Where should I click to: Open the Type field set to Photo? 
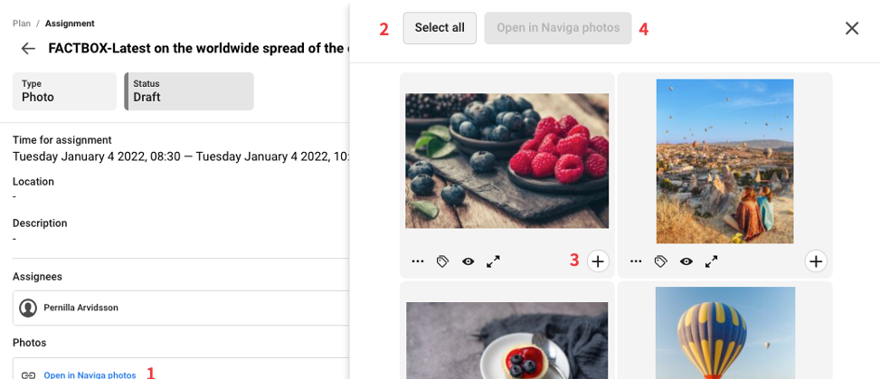pos(64,91)
